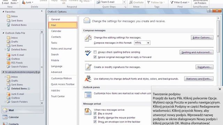223x125 pixels.
Task: Close the Polish tooltip popup
Action: click(x=220, y=89)
